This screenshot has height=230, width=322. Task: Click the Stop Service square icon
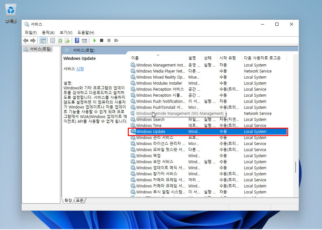click(x=101, y=40)
